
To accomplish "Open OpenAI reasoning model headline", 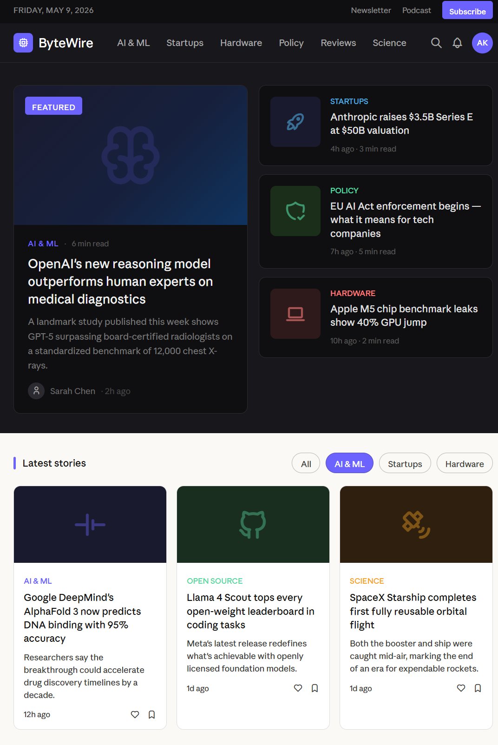I will (120, 281).
